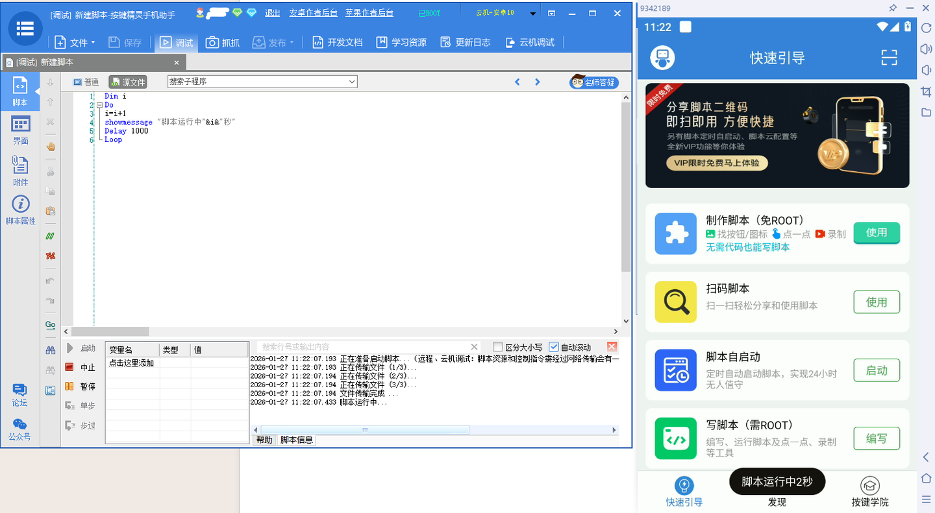This screenshot has height=513, width=935.
Task: Click the red uncomment icon
Action: pos(50,256)
